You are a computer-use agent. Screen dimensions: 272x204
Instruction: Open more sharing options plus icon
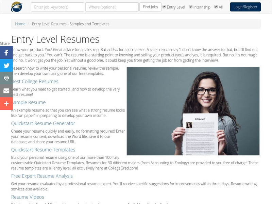(6, 104)
